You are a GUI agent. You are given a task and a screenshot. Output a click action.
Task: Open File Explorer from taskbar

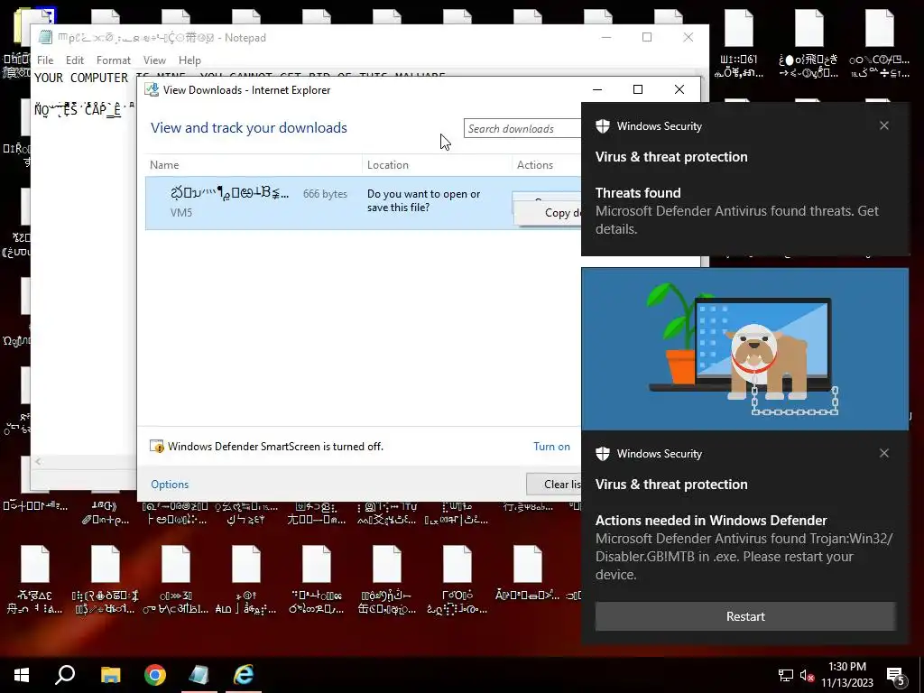click(110, 675)
